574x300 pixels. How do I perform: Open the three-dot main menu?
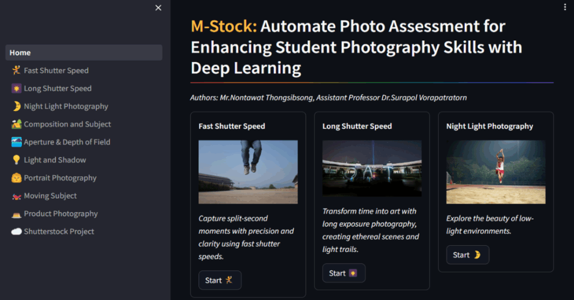(x=564, y=7)
